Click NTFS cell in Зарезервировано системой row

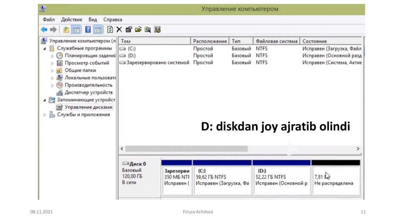pyautogui.click(x=262, y=62)
